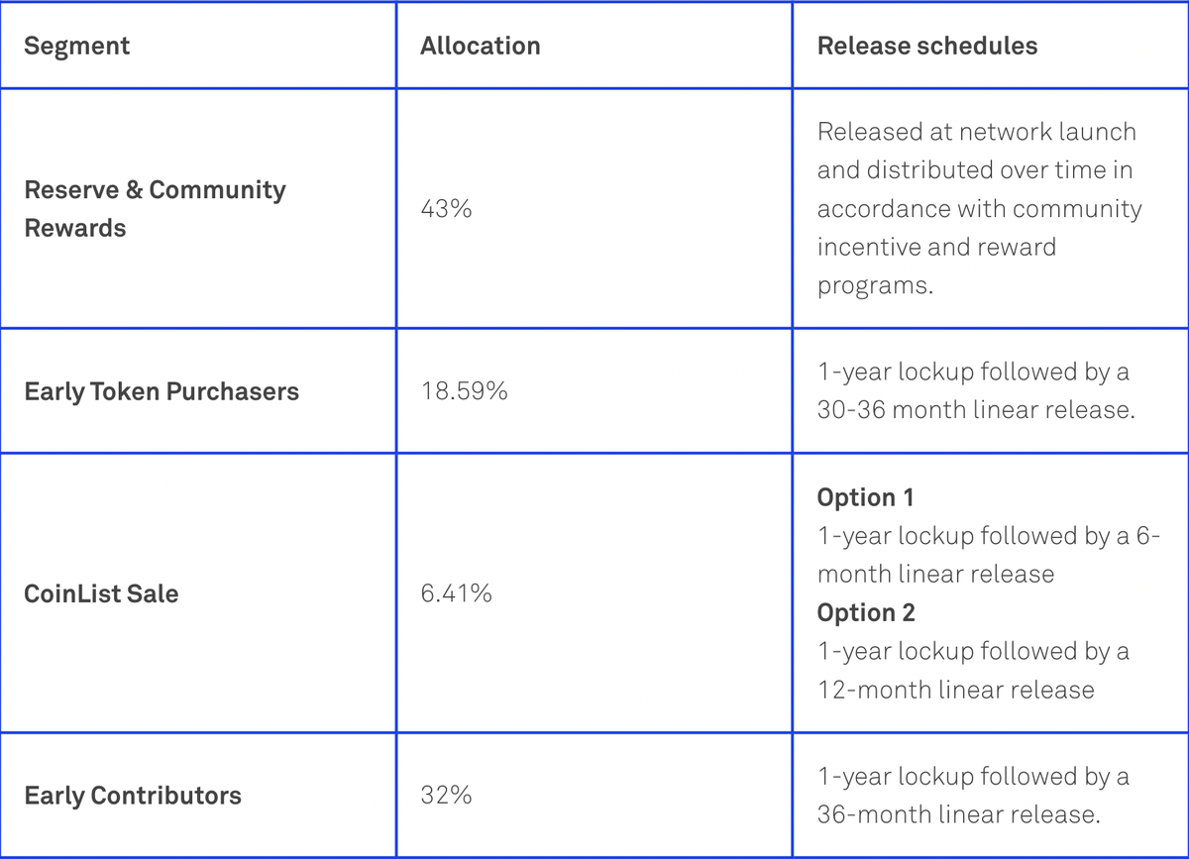Click the Option 1 heading

(x=865, y=497)
